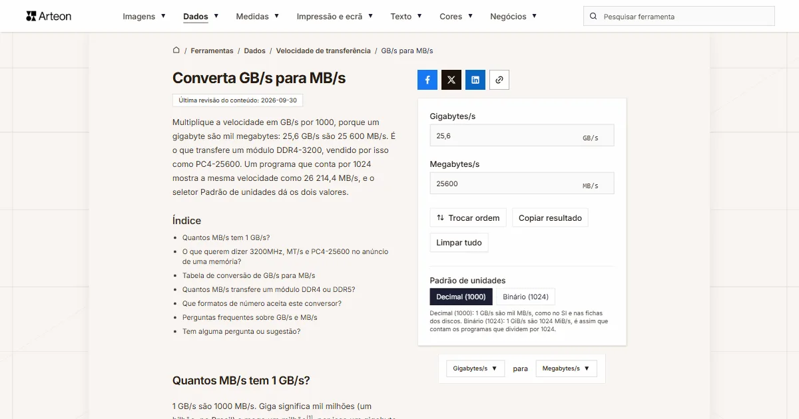Click the 'Última revisão do conteúdo: 2026-09-30' badge

238,100
